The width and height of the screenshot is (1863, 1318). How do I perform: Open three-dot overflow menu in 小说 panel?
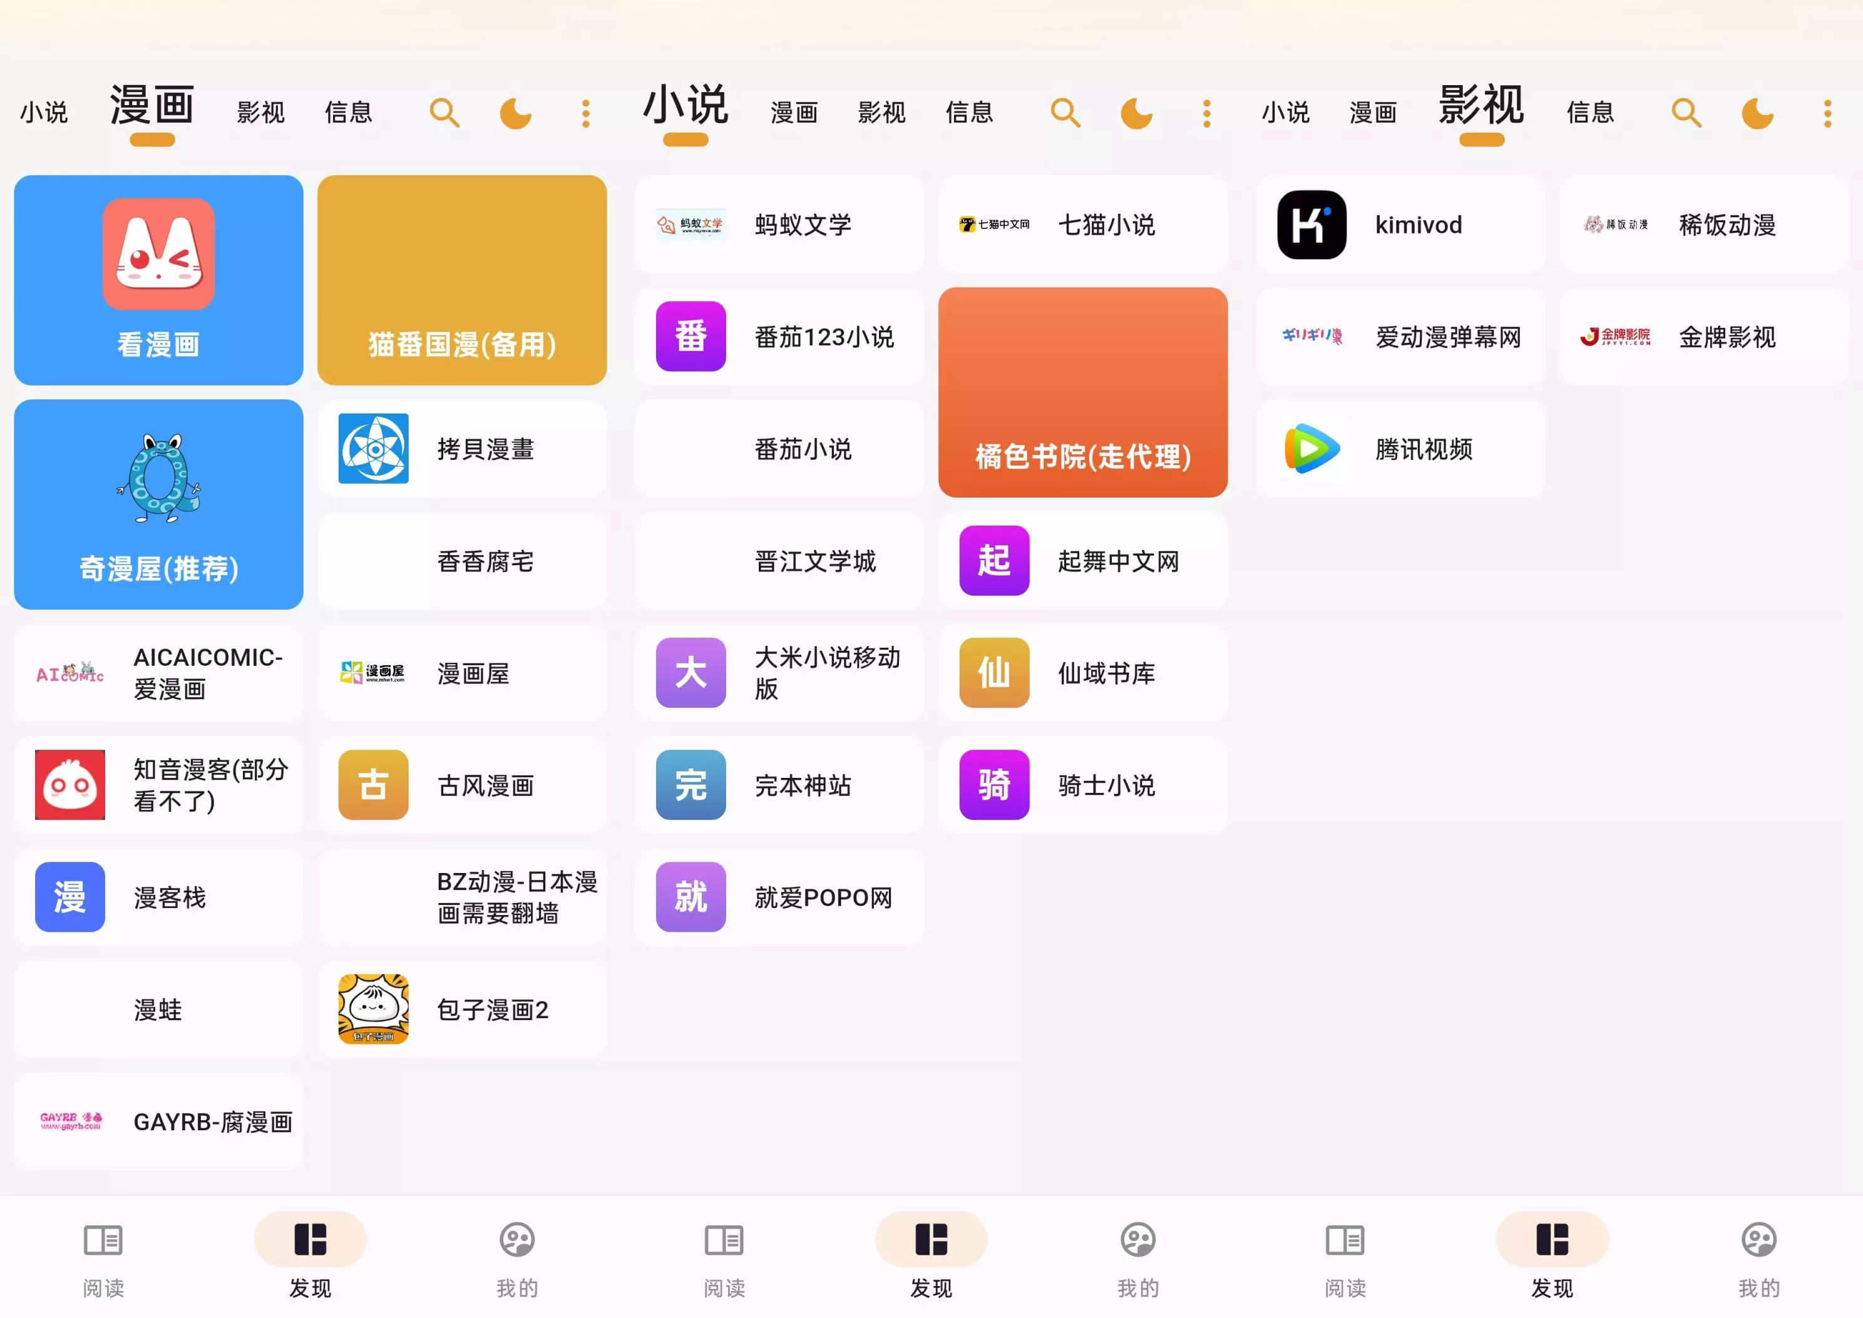point(1206,113)
